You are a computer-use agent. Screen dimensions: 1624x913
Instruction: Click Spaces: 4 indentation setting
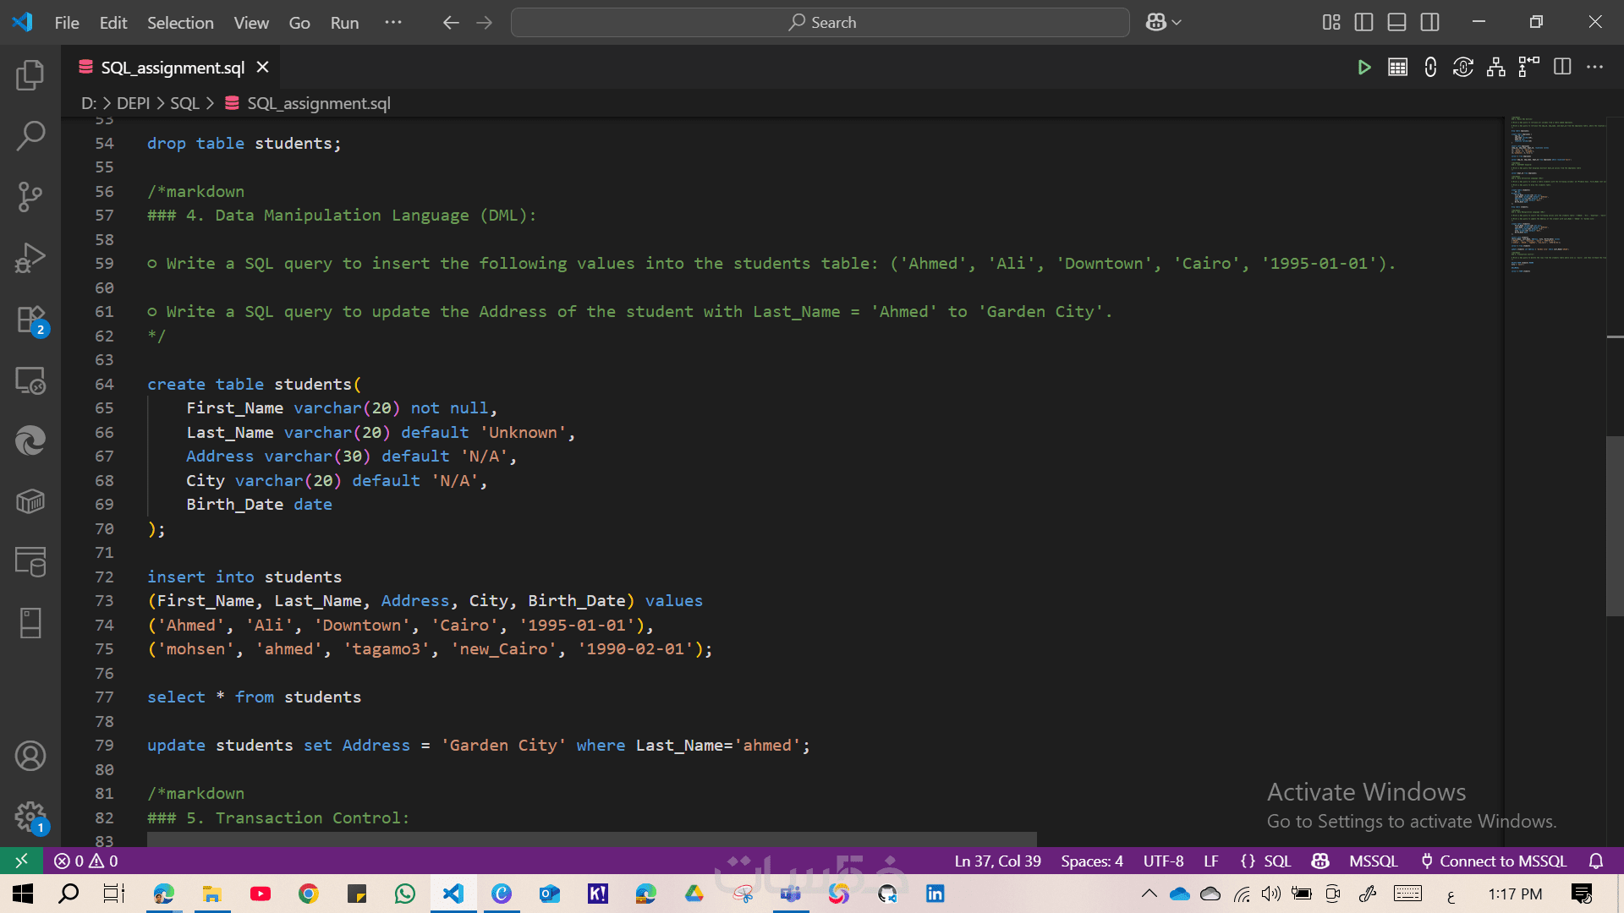(x=1092, y=861)
